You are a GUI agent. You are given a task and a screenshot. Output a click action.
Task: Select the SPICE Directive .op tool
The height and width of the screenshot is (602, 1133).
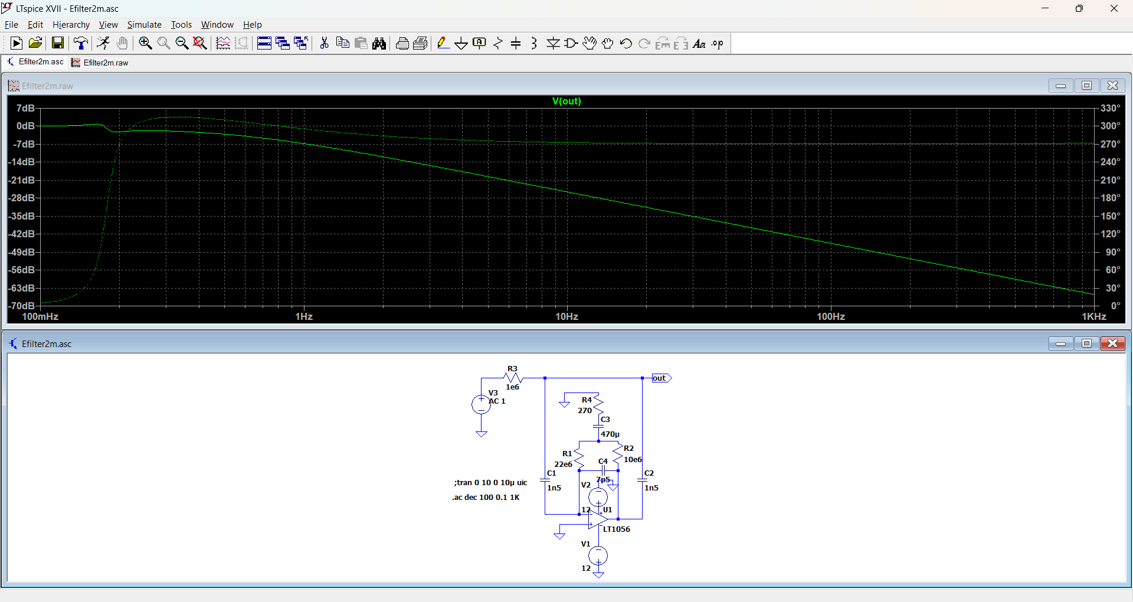[718, 43]
